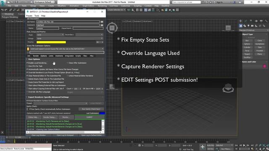Click the yellow Priority slider
Screen dimensions: 269x151
click(51, 42)
